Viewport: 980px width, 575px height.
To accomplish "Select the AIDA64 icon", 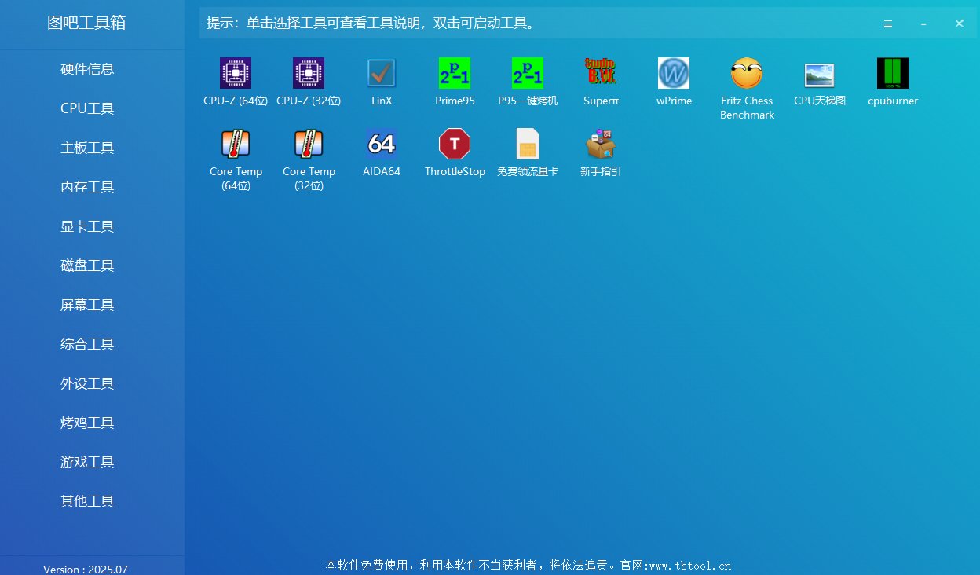I will (382, 144).
